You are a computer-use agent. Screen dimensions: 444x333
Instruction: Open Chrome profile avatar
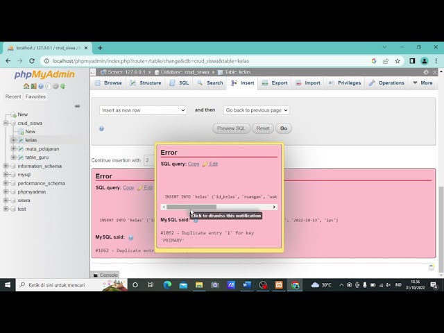click(x=424, y=61)
